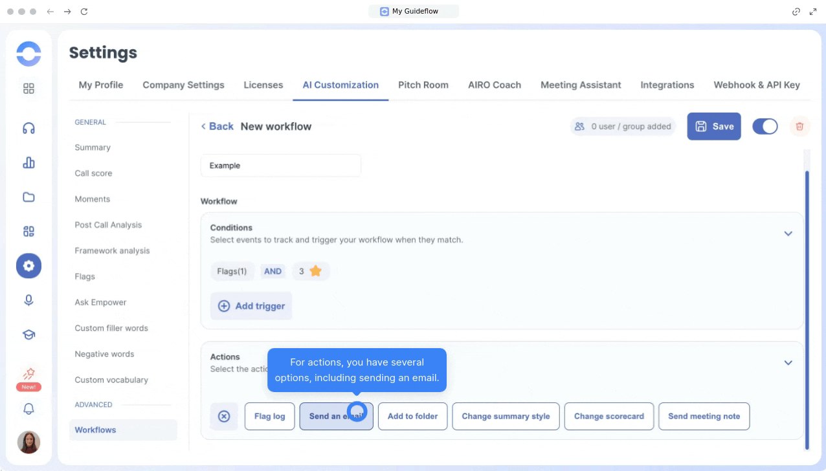Collapse the Actions section chevron

click(788, 363)
